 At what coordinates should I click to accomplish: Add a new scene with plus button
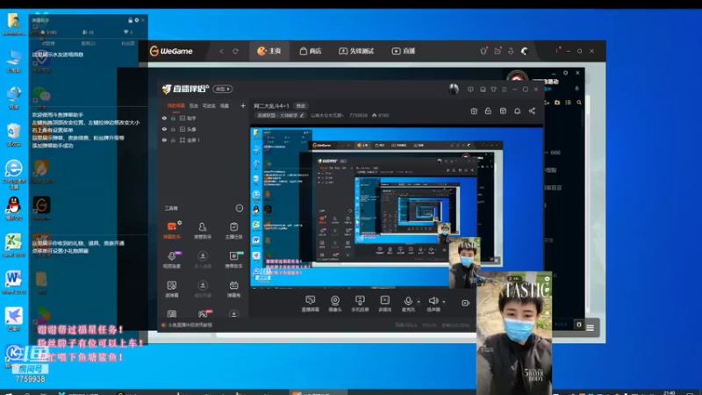click(x=243, y=105)
